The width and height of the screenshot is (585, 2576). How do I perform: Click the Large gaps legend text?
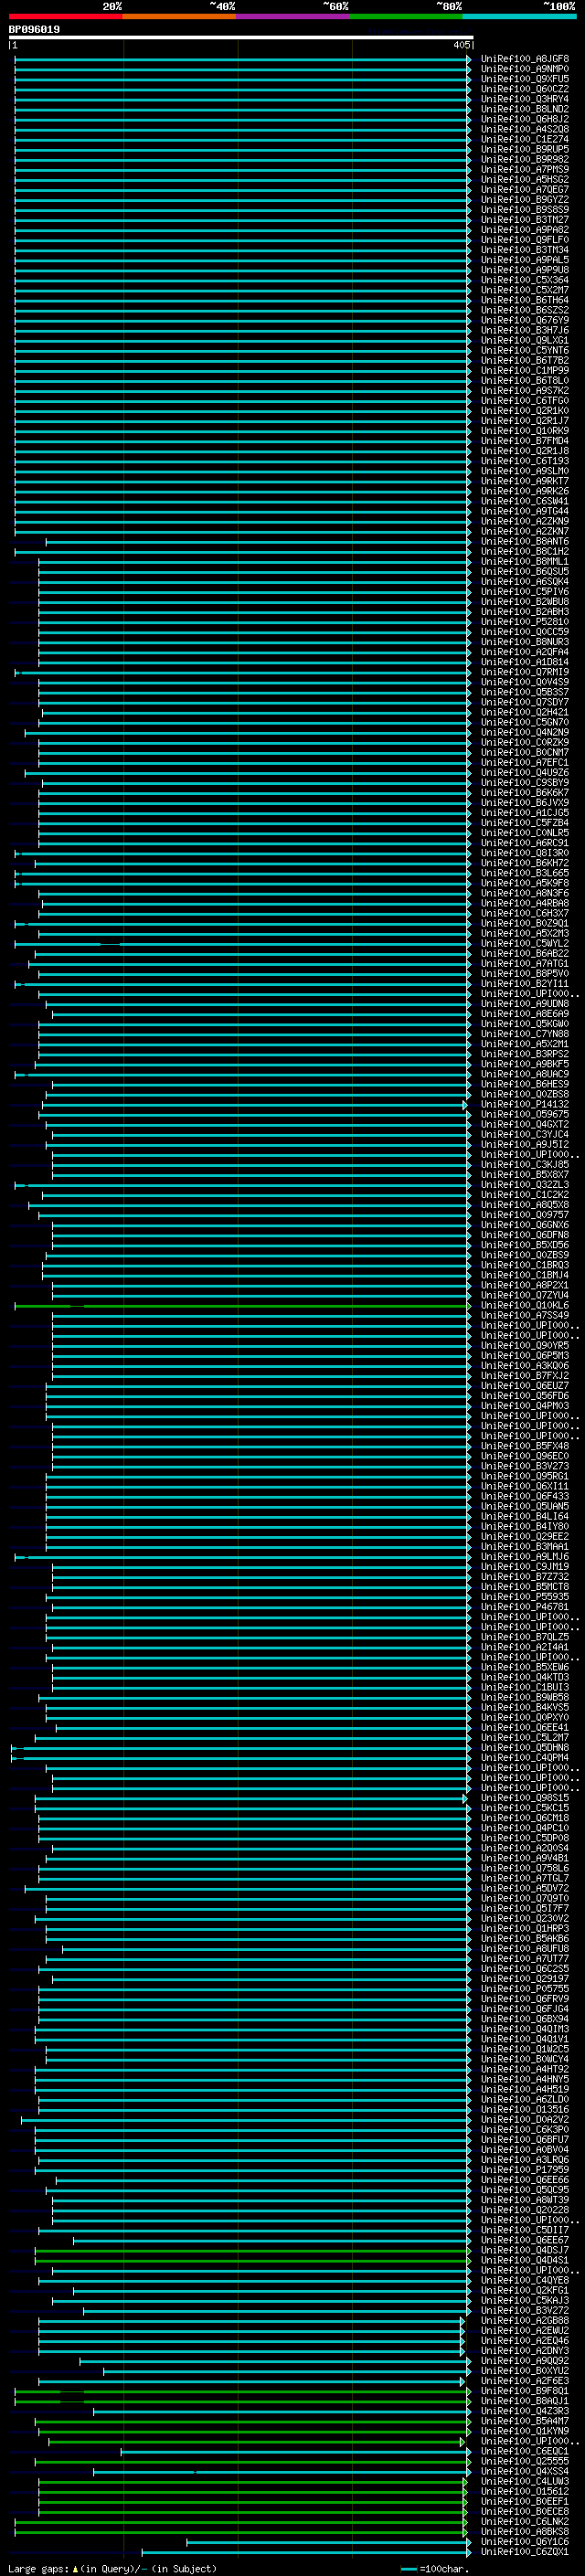38,2568
